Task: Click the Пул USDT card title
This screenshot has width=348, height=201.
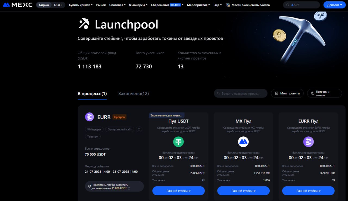Action: click(178, 121)
